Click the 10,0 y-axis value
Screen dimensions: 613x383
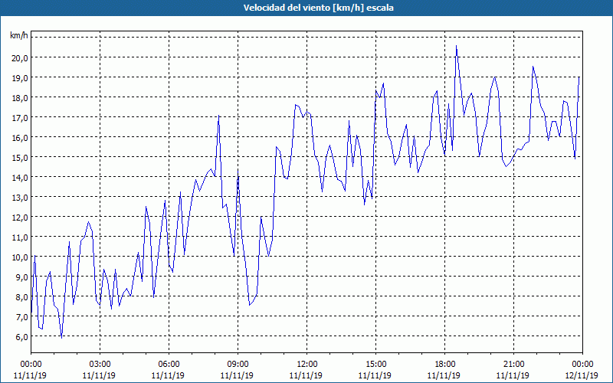click(20, 257)
